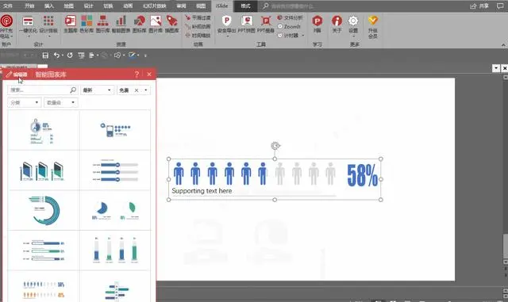Expand the 设计排版 dropdown
The height and width of the screenshot is (302, 508).
[48, 36]
